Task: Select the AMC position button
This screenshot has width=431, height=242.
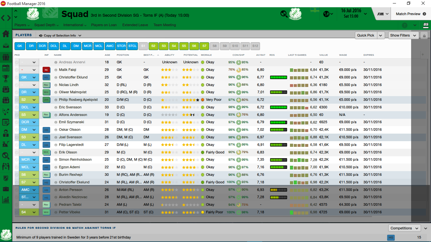Action: point(110,46)
